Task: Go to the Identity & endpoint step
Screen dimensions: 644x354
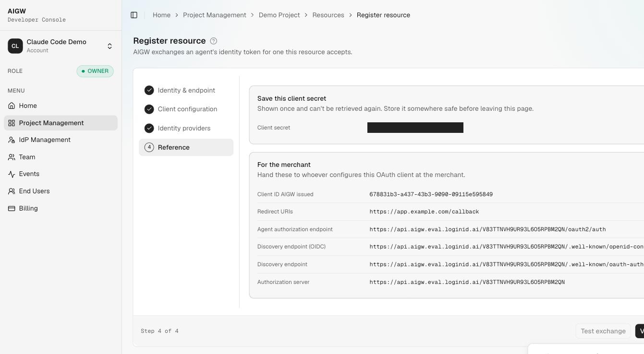Action: (186, 90)
